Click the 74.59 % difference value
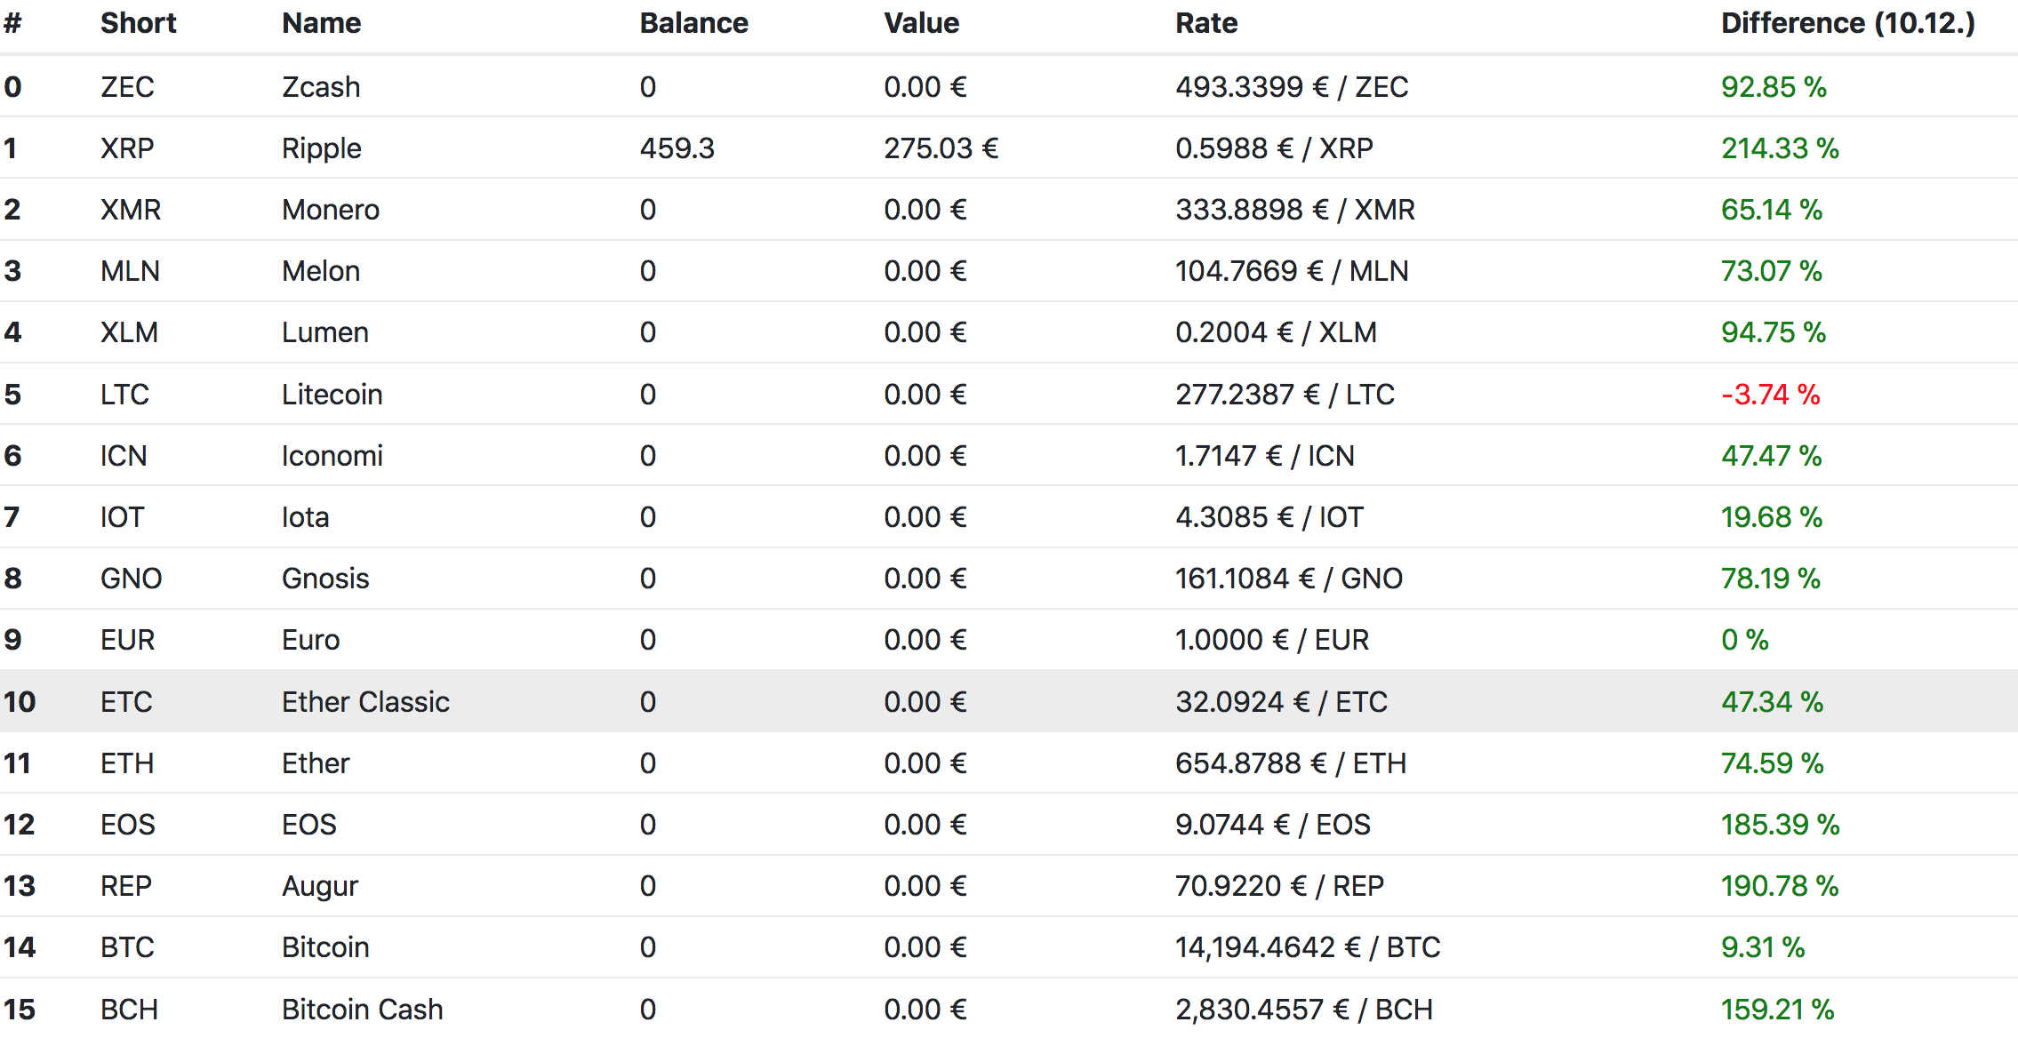Viewport: 2018px width, 1054px height. coord(1773,763)
